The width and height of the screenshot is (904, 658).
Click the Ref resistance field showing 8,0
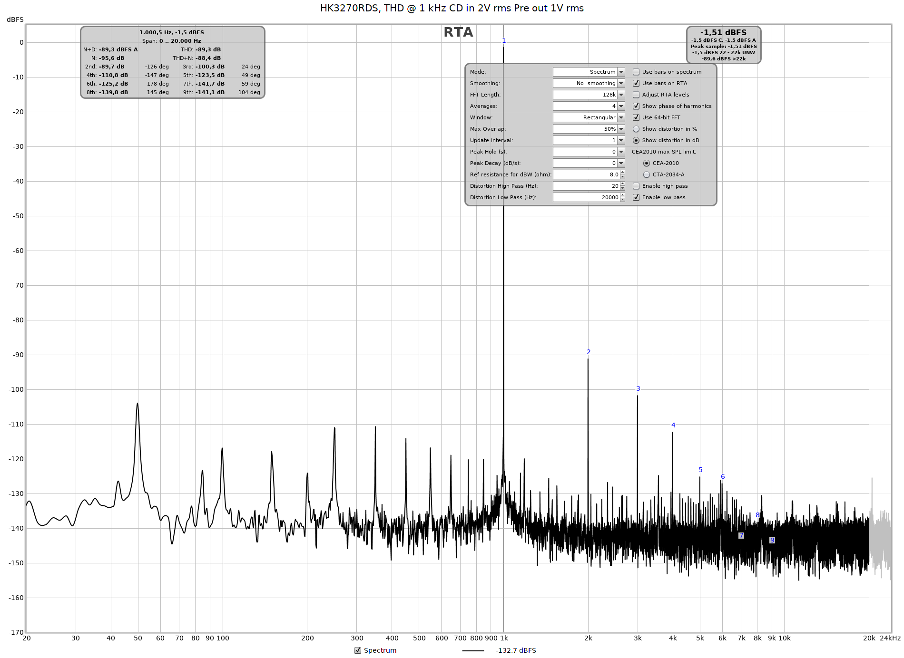[586, 174]
